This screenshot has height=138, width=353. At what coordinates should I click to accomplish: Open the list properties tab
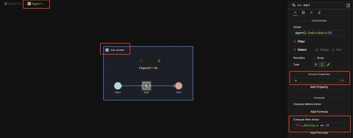(303, 13)
